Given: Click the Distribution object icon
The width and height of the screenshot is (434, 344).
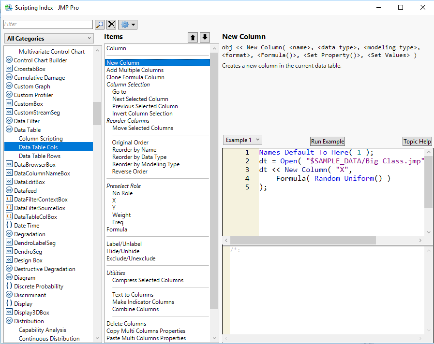Looking at the screenshot, I should coord(9,321).
